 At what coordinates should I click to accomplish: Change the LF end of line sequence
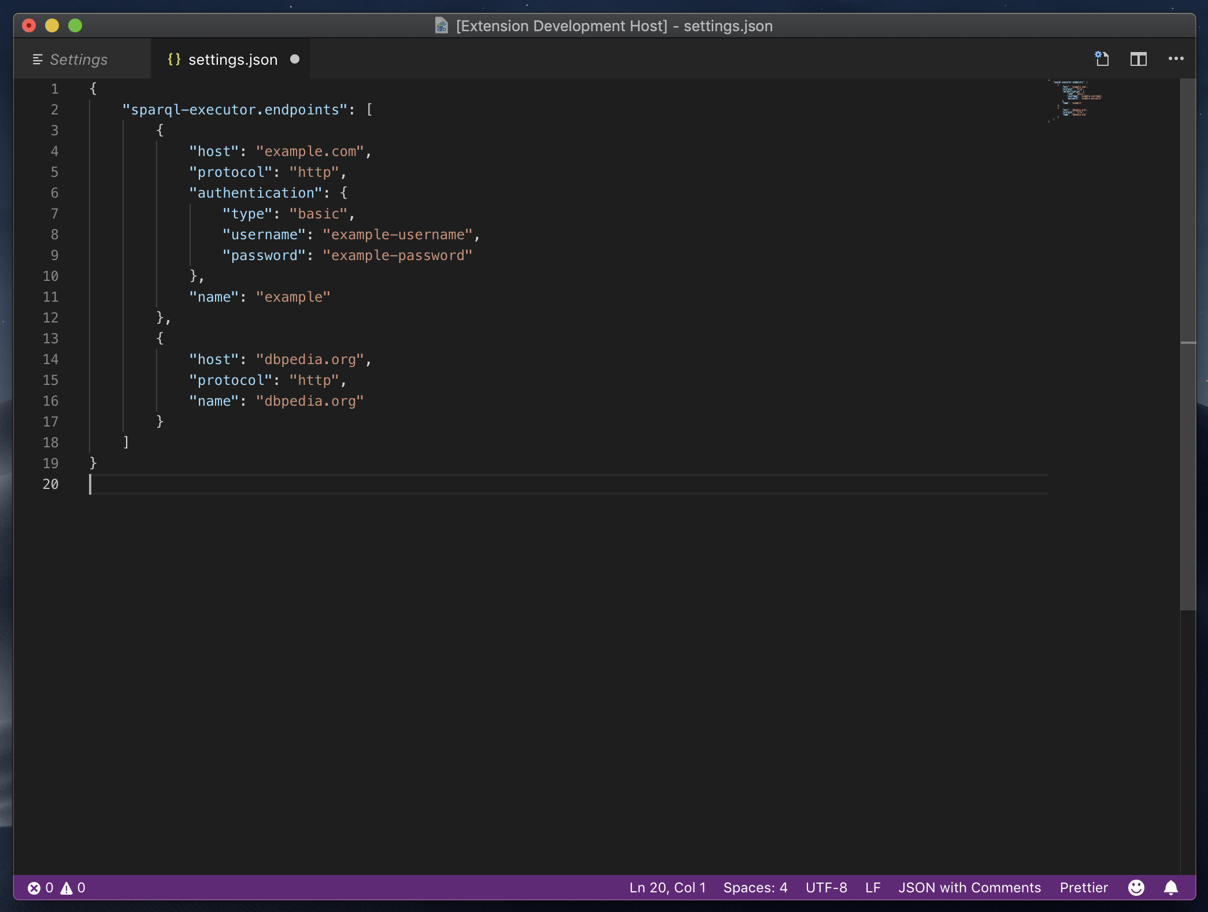[x=873, y=888]
